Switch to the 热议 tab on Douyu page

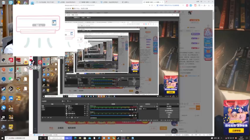[51, 128]
